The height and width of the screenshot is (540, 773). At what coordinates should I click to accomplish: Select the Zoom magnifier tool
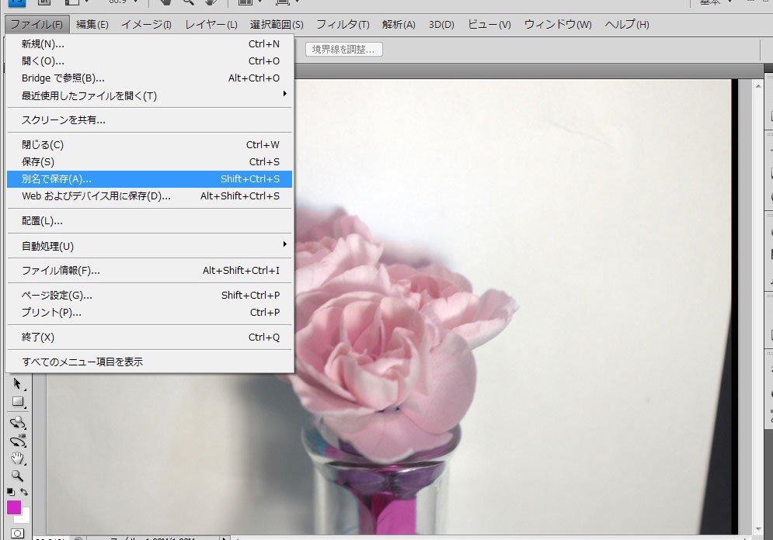click(x=17, y=476)
